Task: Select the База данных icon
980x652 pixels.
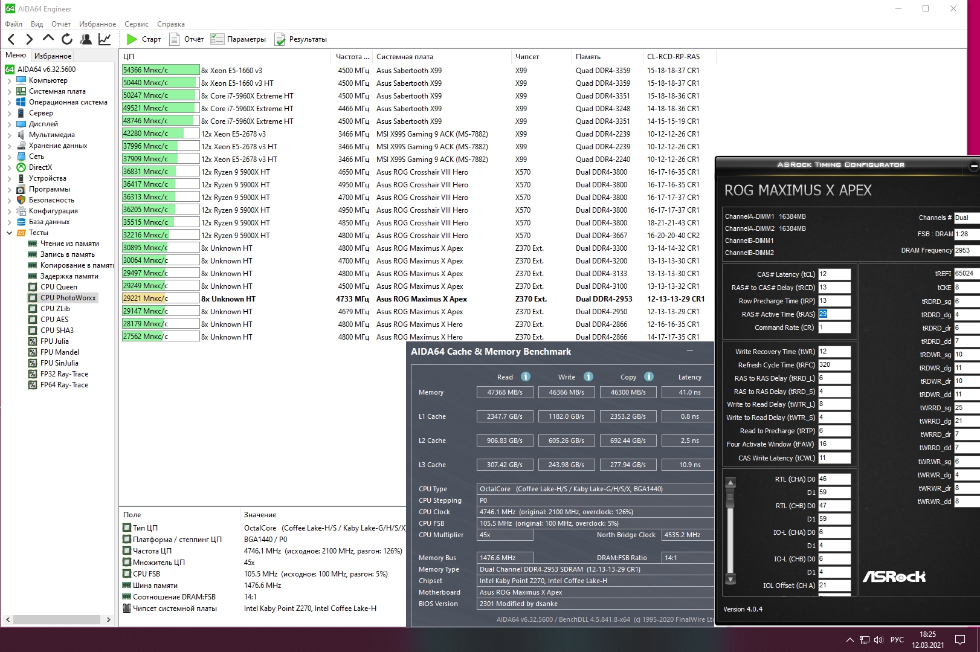Action: [x=21, y=222]
